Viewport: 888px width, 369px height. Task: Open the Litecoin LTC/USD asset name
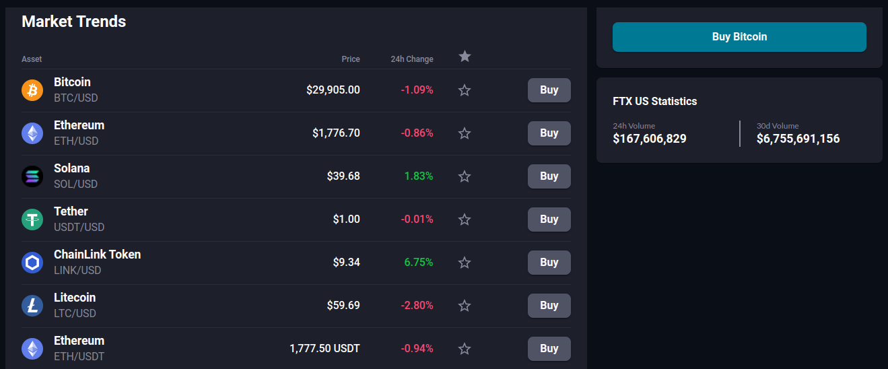pyautogui.click(x=75, y=298)
